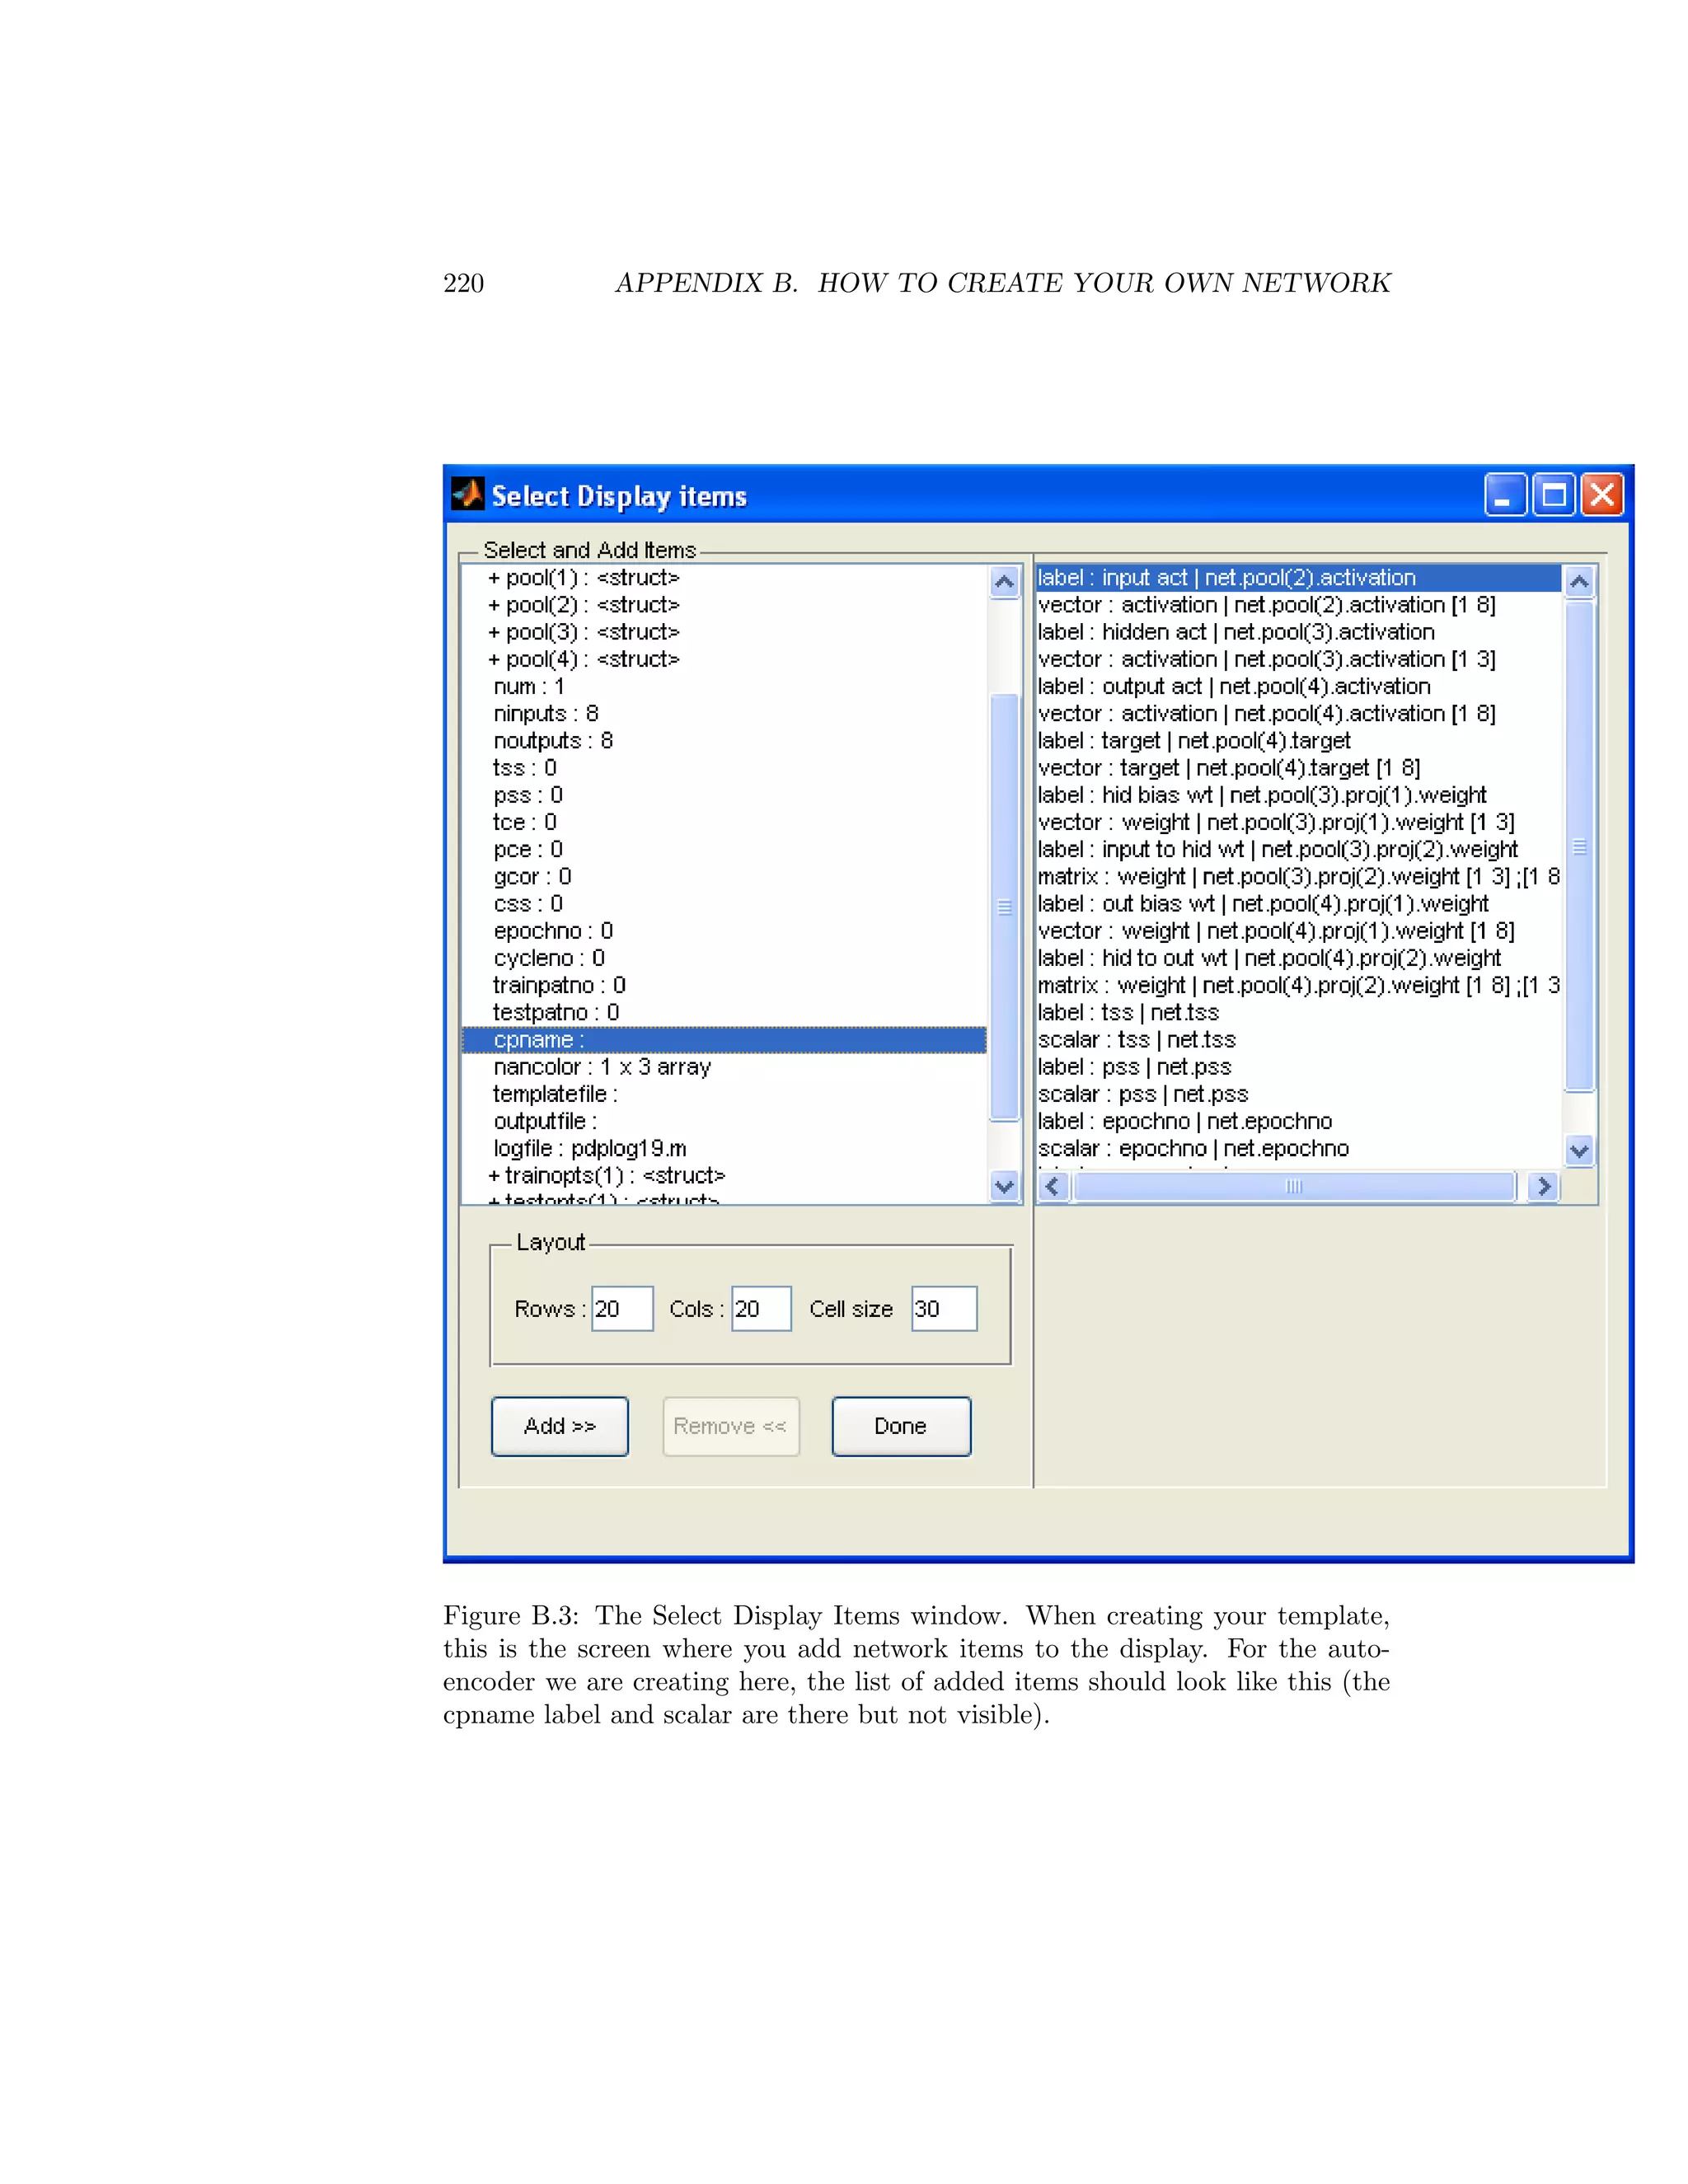Click the Add >> button
This screenshot has height=2184, width=1688.
560,1426
